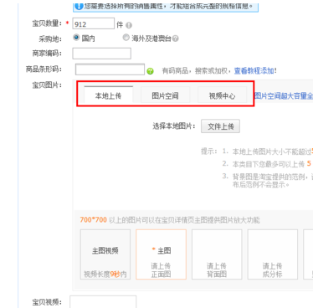Focus the 商家编码 input field
The height and width of the screenshot is (308, 313).
pyautogui.click(x=101, y=54)
